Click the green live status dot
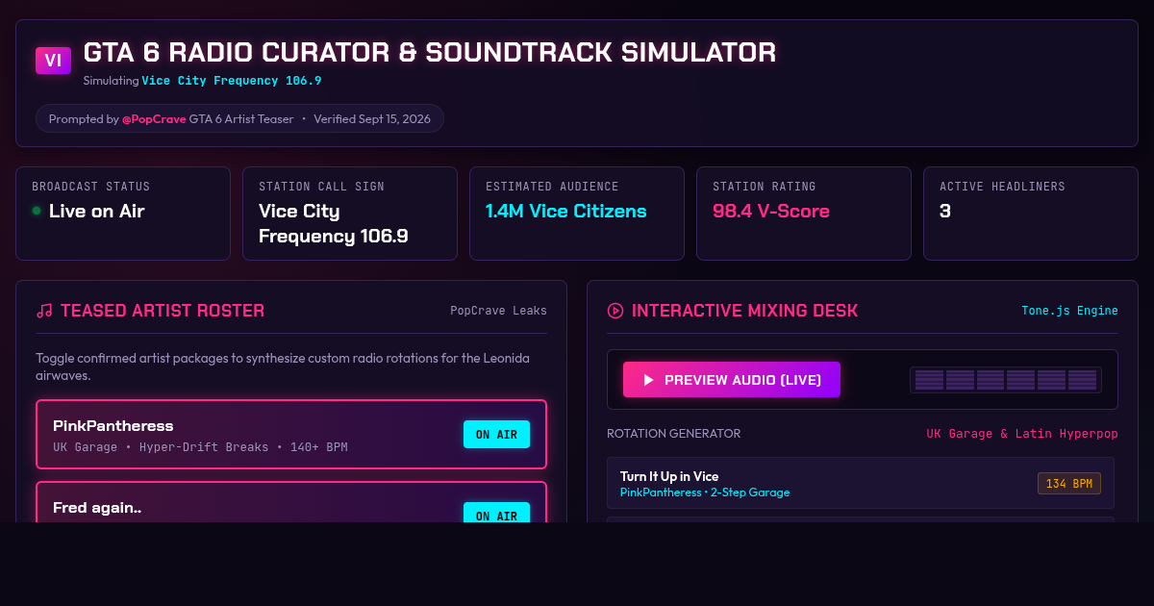This screenshot has width=1154, height=606. click(37, 211)
